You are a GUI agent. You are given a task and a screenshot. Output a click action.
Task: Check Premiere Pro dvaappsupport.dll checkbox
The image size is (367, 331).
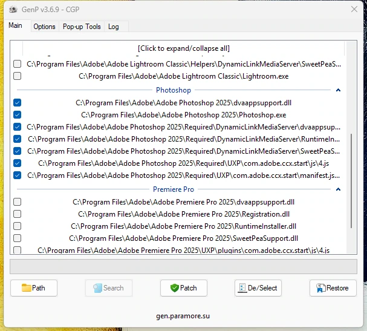click(17, 202)
